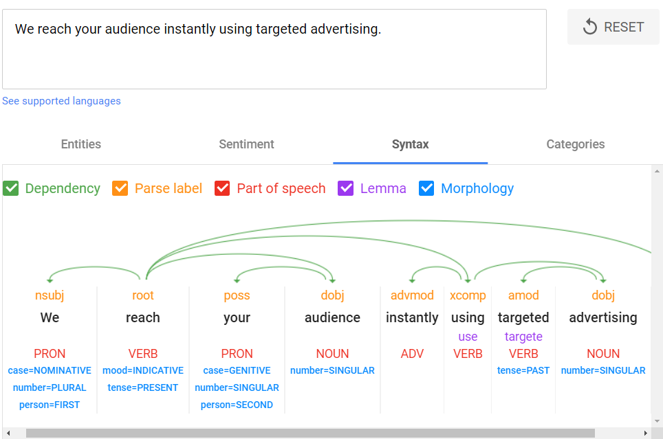The height and width of the screenshot is (439, 663).
Task: Uncheck the Morphology checkbox
Action: [x=426, y=188]
